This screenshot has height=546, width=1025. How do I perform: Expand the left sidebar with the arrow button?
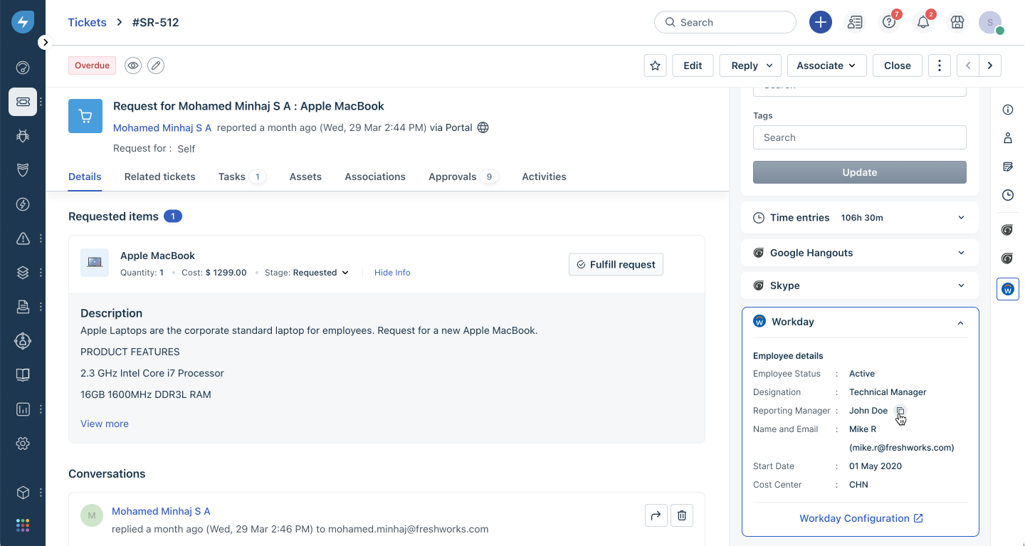(45, 42)
